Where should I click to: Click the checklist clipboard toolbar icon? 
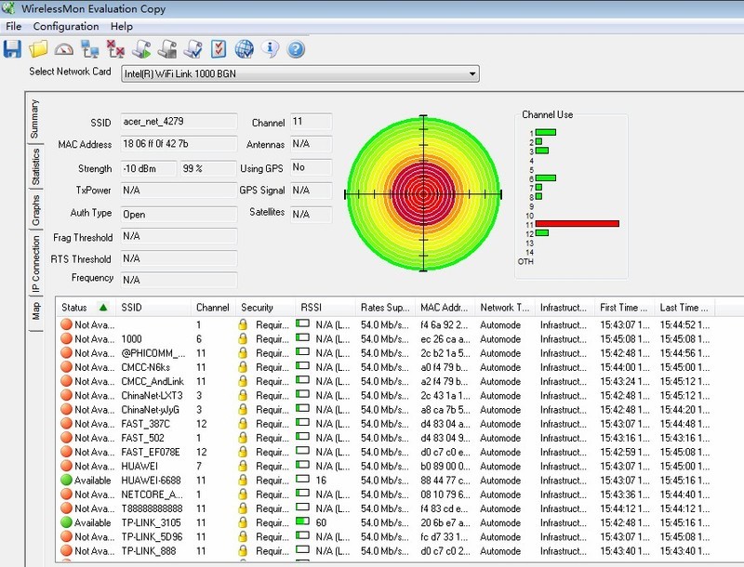(x=219, y=48)
